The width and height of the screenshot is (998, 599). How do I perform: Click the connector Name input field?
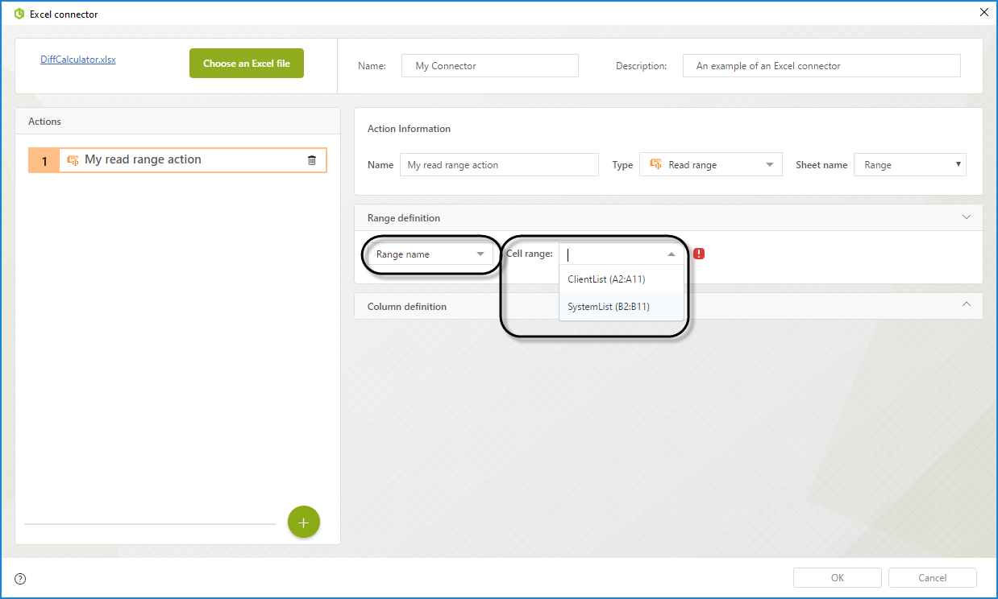[x=489, y=66]
